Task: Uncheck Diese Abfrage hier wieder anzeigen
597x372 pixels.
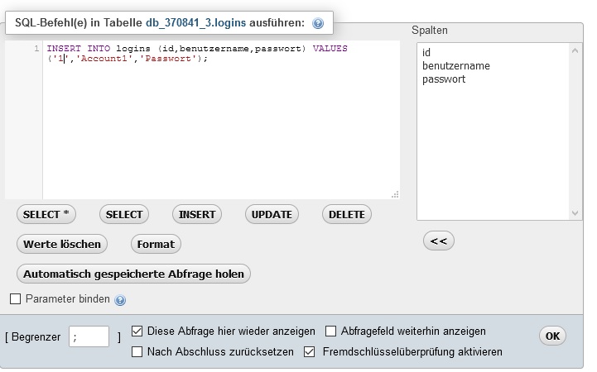Action: [x=137, y=331]
